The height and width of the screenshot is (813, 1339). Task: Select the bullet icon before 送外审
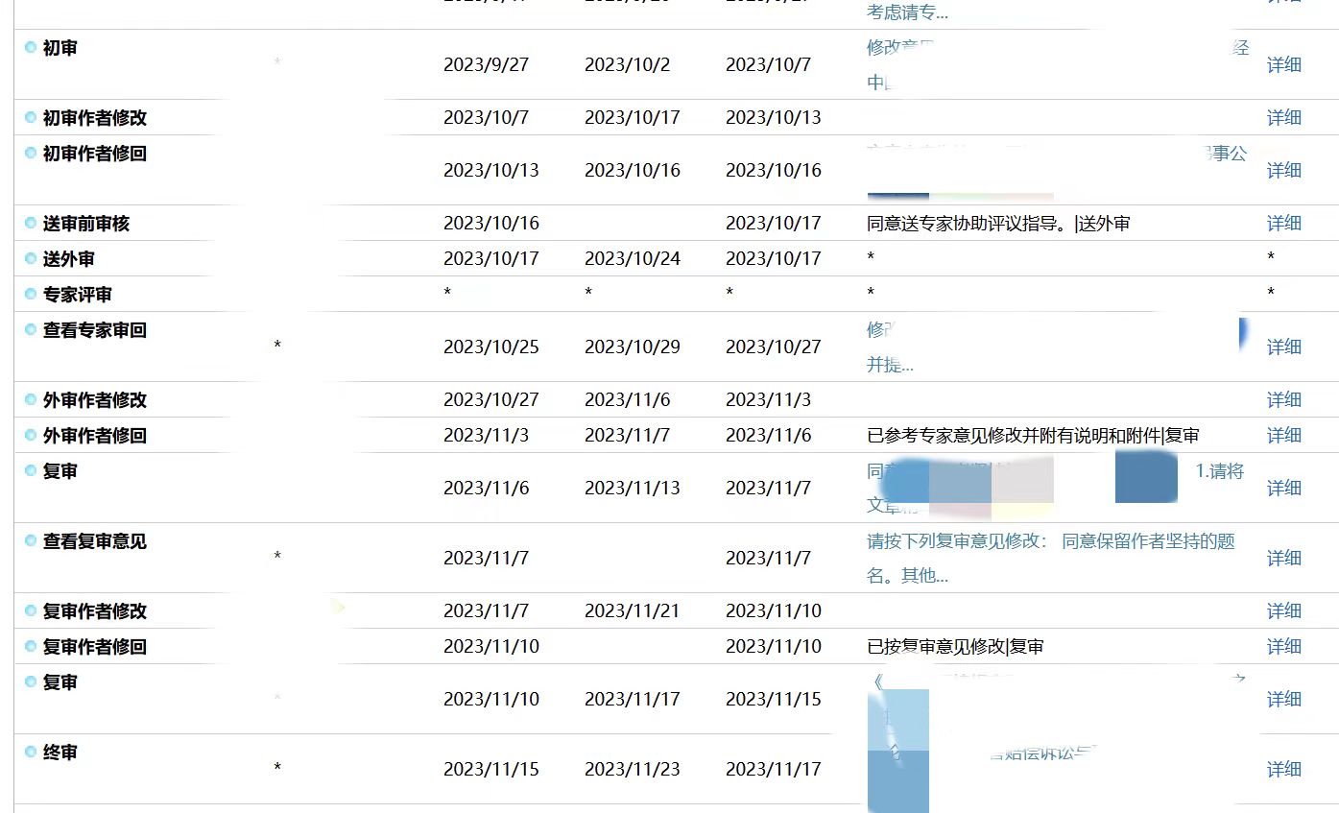pyautogui.click(x=31, y=258)
